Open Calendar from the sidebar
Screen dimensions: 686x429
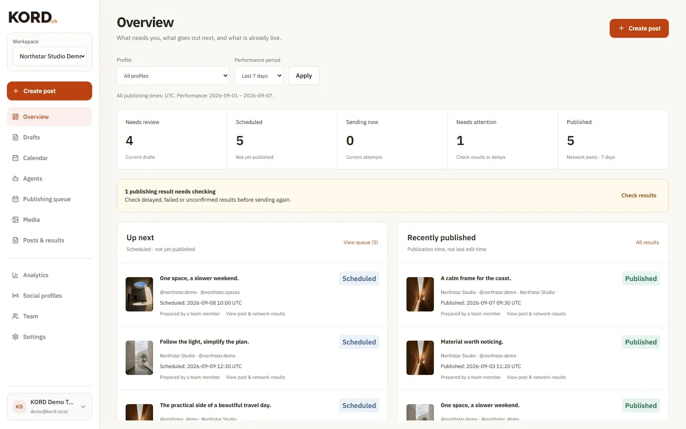(49, 158)
